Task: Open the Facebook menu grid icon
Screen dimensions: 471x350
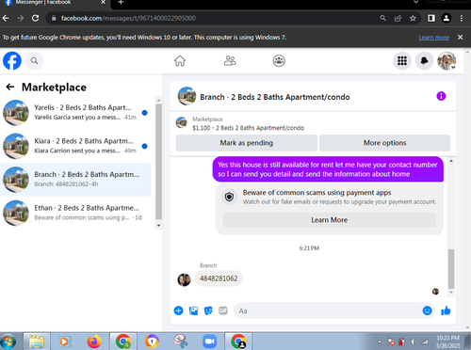Action: (x=402, y=60)
